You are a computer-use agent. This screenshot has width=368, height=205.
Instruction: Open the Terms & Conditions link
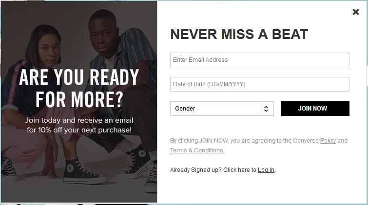tap(196, 150)
